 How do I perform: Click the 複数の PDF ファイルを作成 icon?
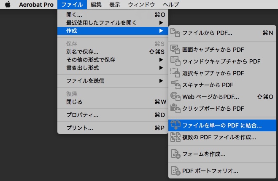tap(175, 137)
